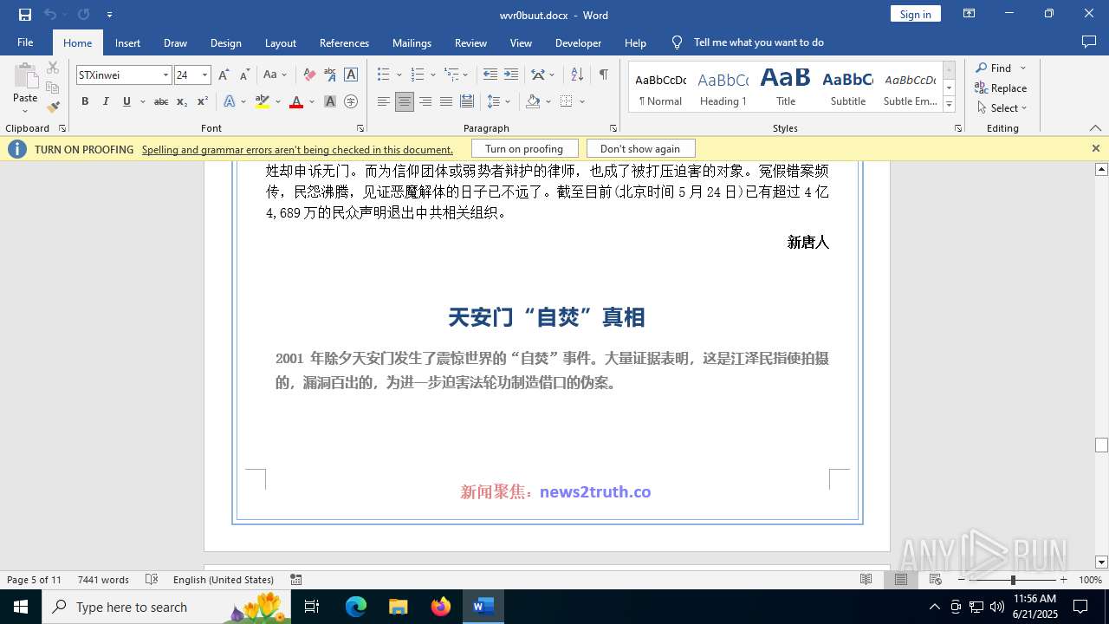Open the Numbering dropdown arrow
Viewport: 1109px width, 624px height.
(433, 75)
